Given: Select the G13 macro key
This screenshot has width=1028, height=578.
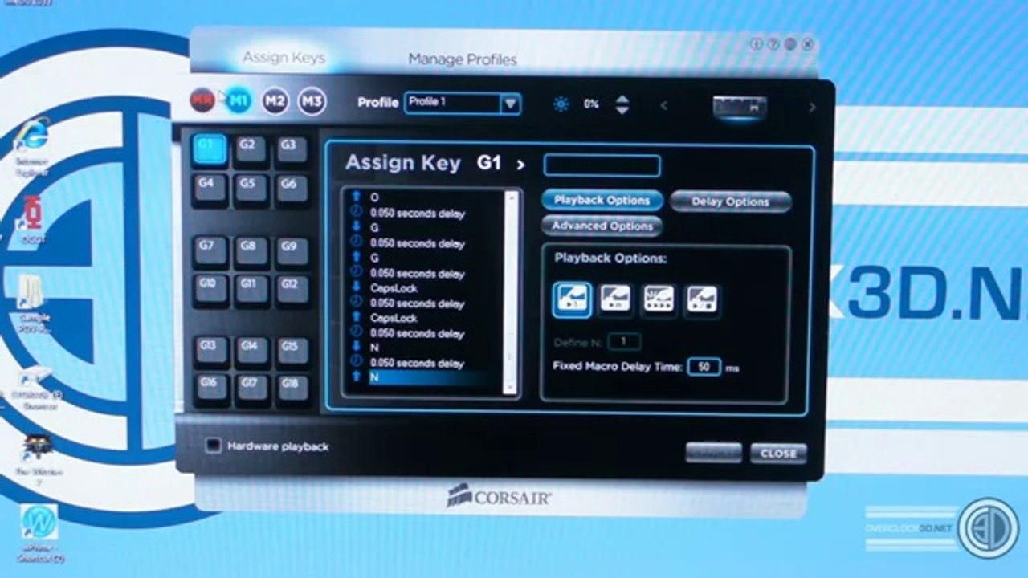Looking at the screenshot, I should click(x=210, y=351).
